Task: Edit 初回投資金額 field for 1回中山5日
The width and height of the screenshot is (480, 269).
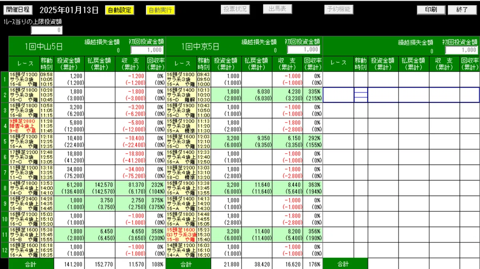Action: (147, 50)
